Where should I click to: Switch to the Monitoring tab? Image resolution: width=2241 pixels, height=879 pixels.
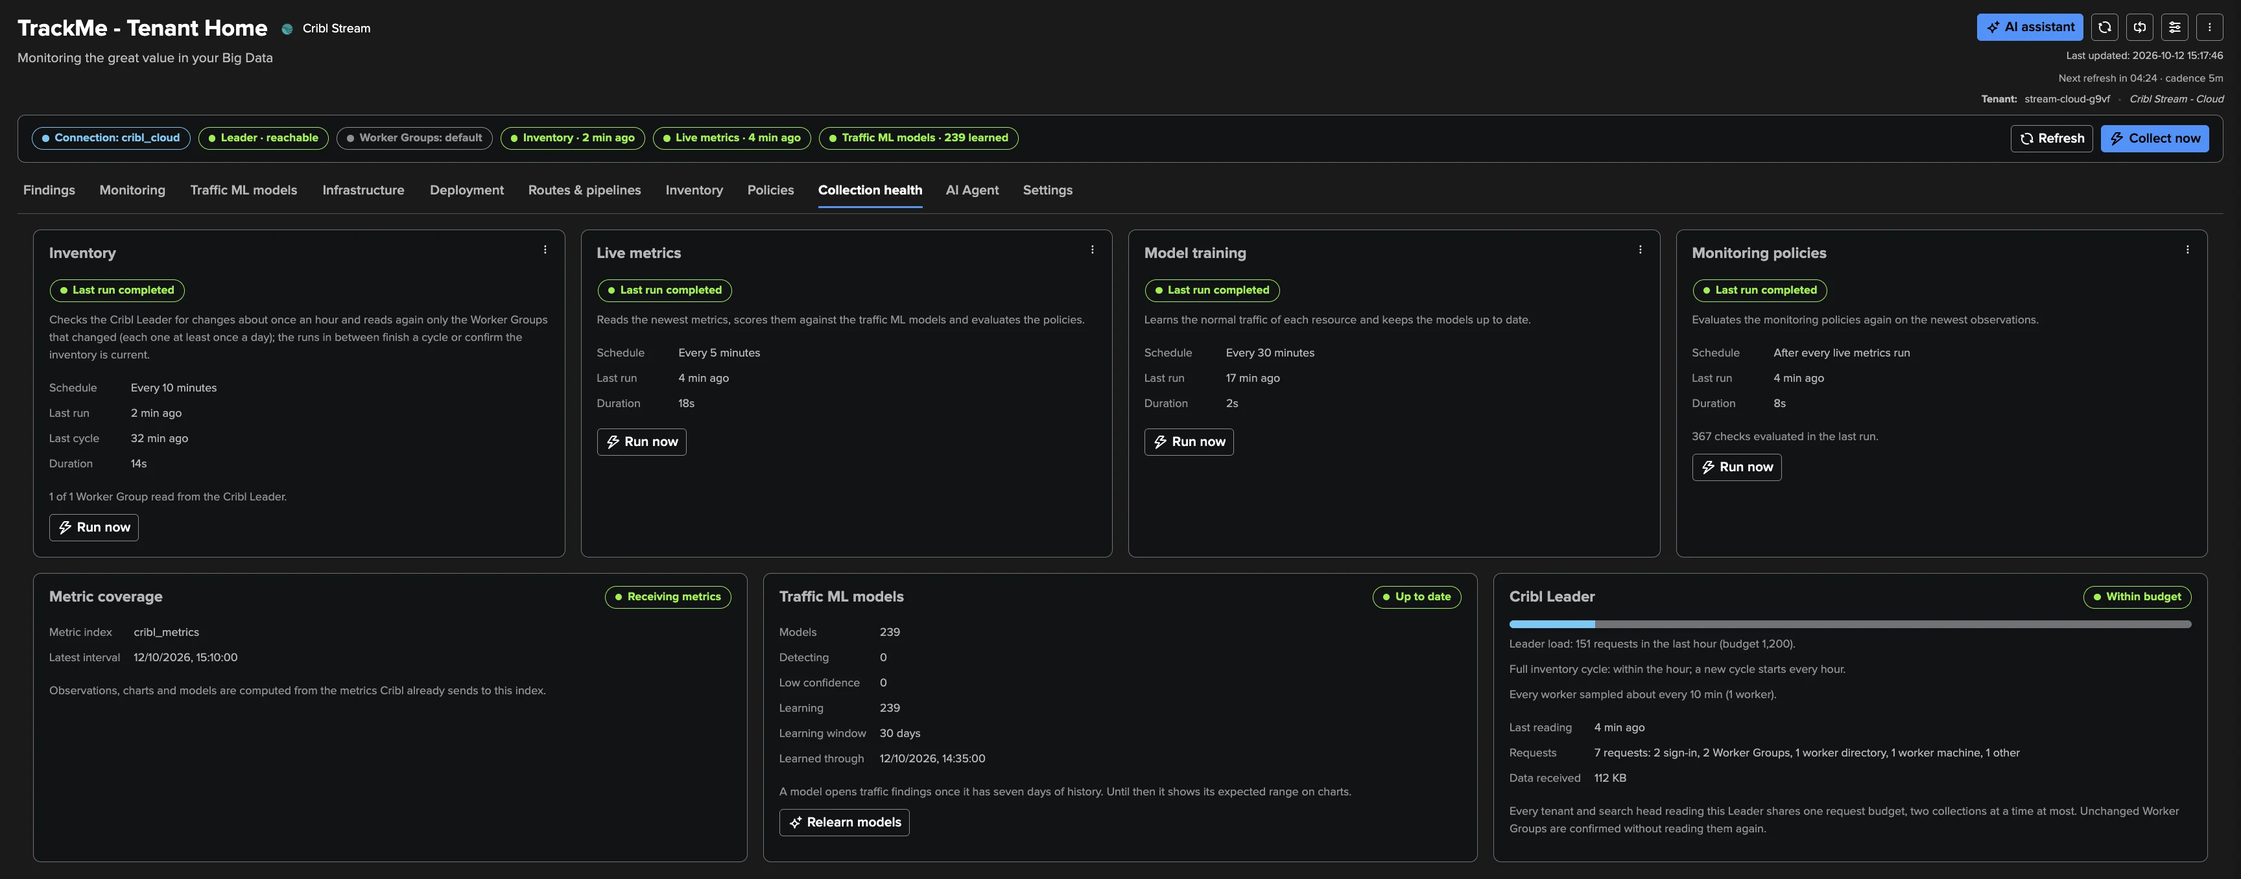[132, 191]
